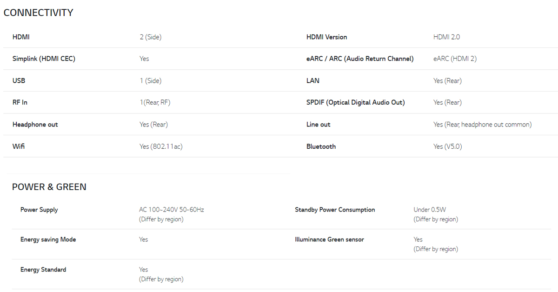Image resolution: width=558 pixels, height=292 pixels.
Task: Select the Illuminance Green sensor label
Action: tap(329, 239)
